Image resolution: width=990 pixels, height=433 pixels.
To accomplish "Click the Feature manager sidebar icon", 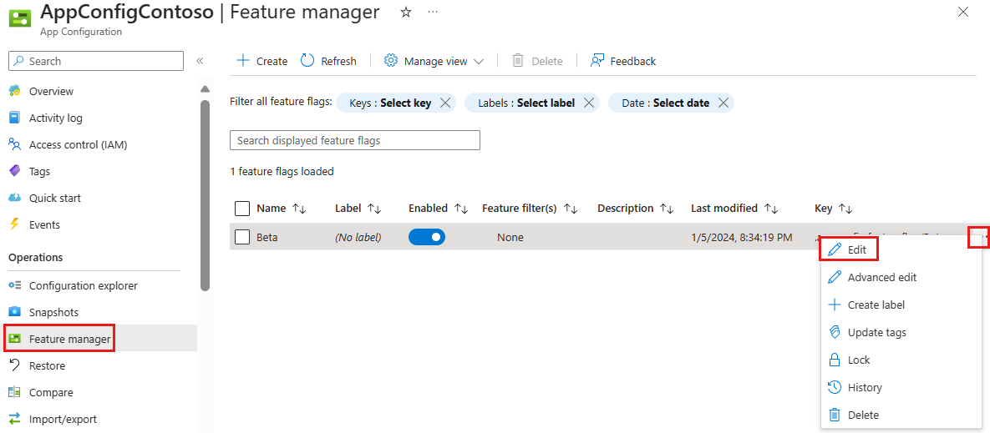I will coord(14,339).
